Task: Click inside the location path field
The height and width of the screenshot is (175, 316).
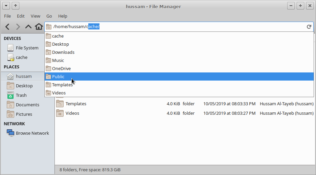Action: tap(203, 27)
